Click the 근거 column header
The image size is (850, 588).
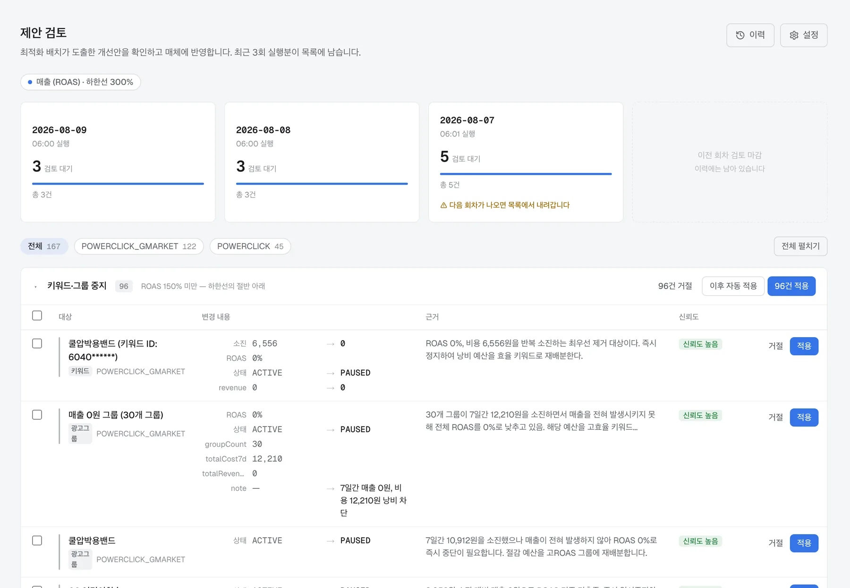coord(432,317)
